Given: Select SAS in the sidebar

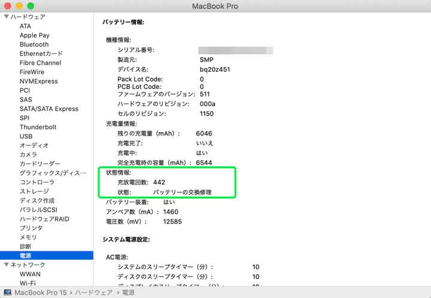Looking at the screenshot, I should pos(26,99).
